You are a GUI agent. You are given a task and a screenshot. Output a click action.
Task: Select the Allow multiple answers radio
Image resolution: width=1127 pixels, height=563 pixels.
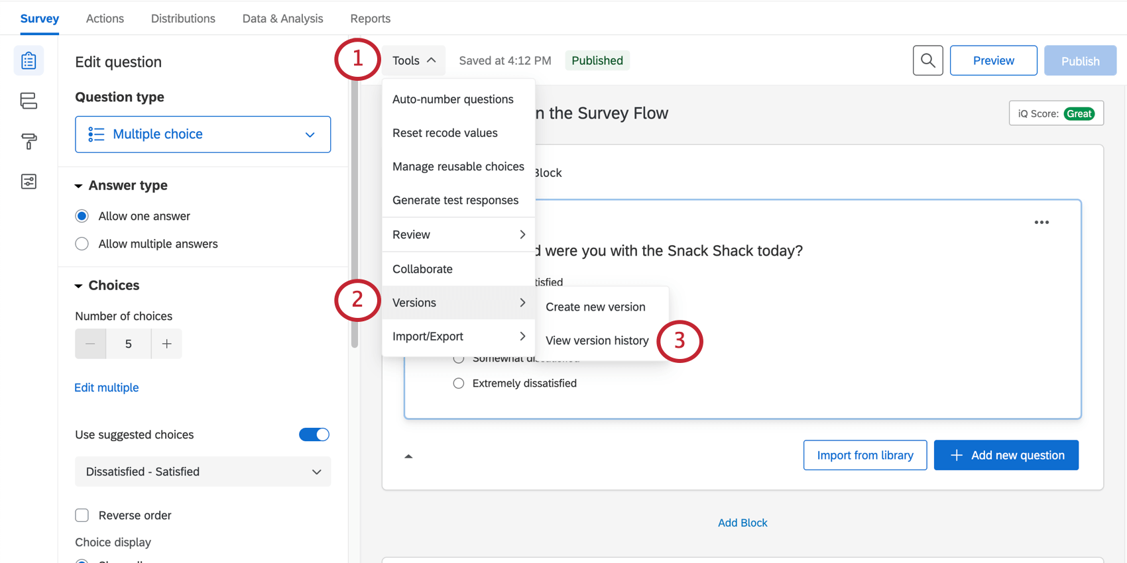(82, 244)
